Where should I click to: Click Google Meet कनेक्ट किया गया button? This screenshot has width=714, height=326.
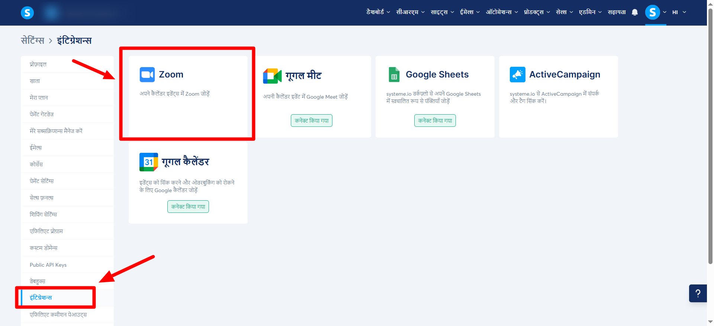click(x=312, y=121)
